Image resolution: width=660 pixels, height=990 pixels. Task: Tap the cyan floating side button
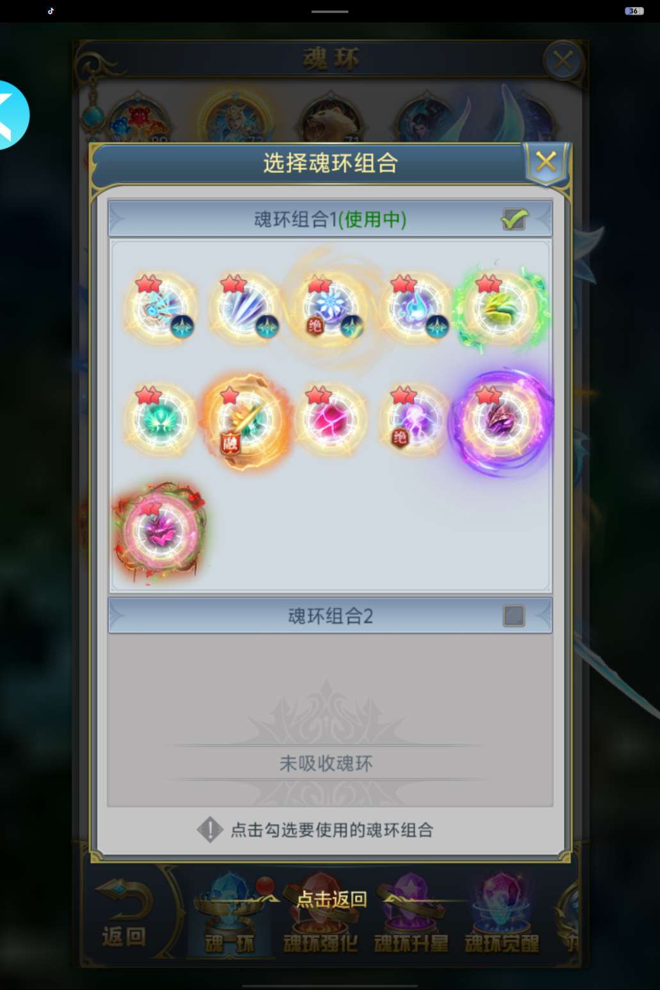13,115
